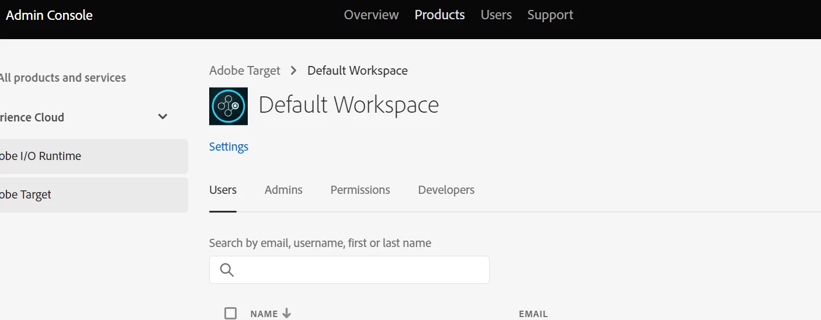
Task: Tick the select-all users checkbox
Action: [231, 314]
